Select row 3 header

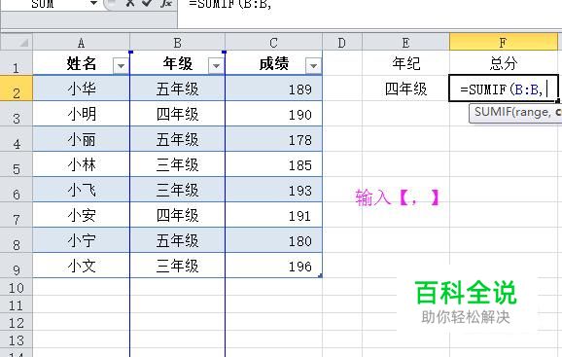click(x=17, y=114)
